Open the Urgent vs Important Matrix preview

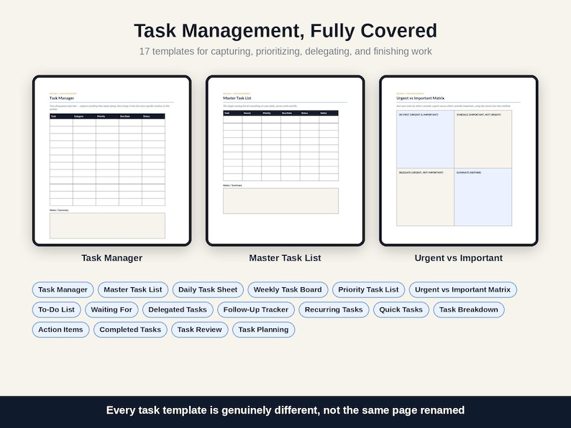[x=459, y=160]
